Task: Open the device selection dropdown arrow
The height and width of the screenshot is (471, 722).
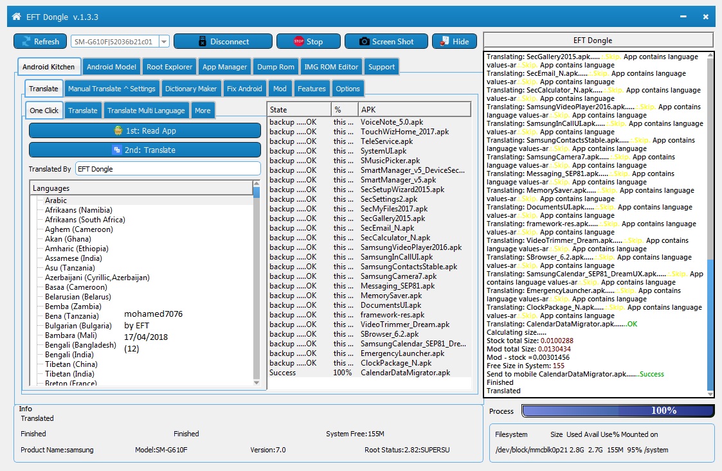Action: click(x=164, y=41)
